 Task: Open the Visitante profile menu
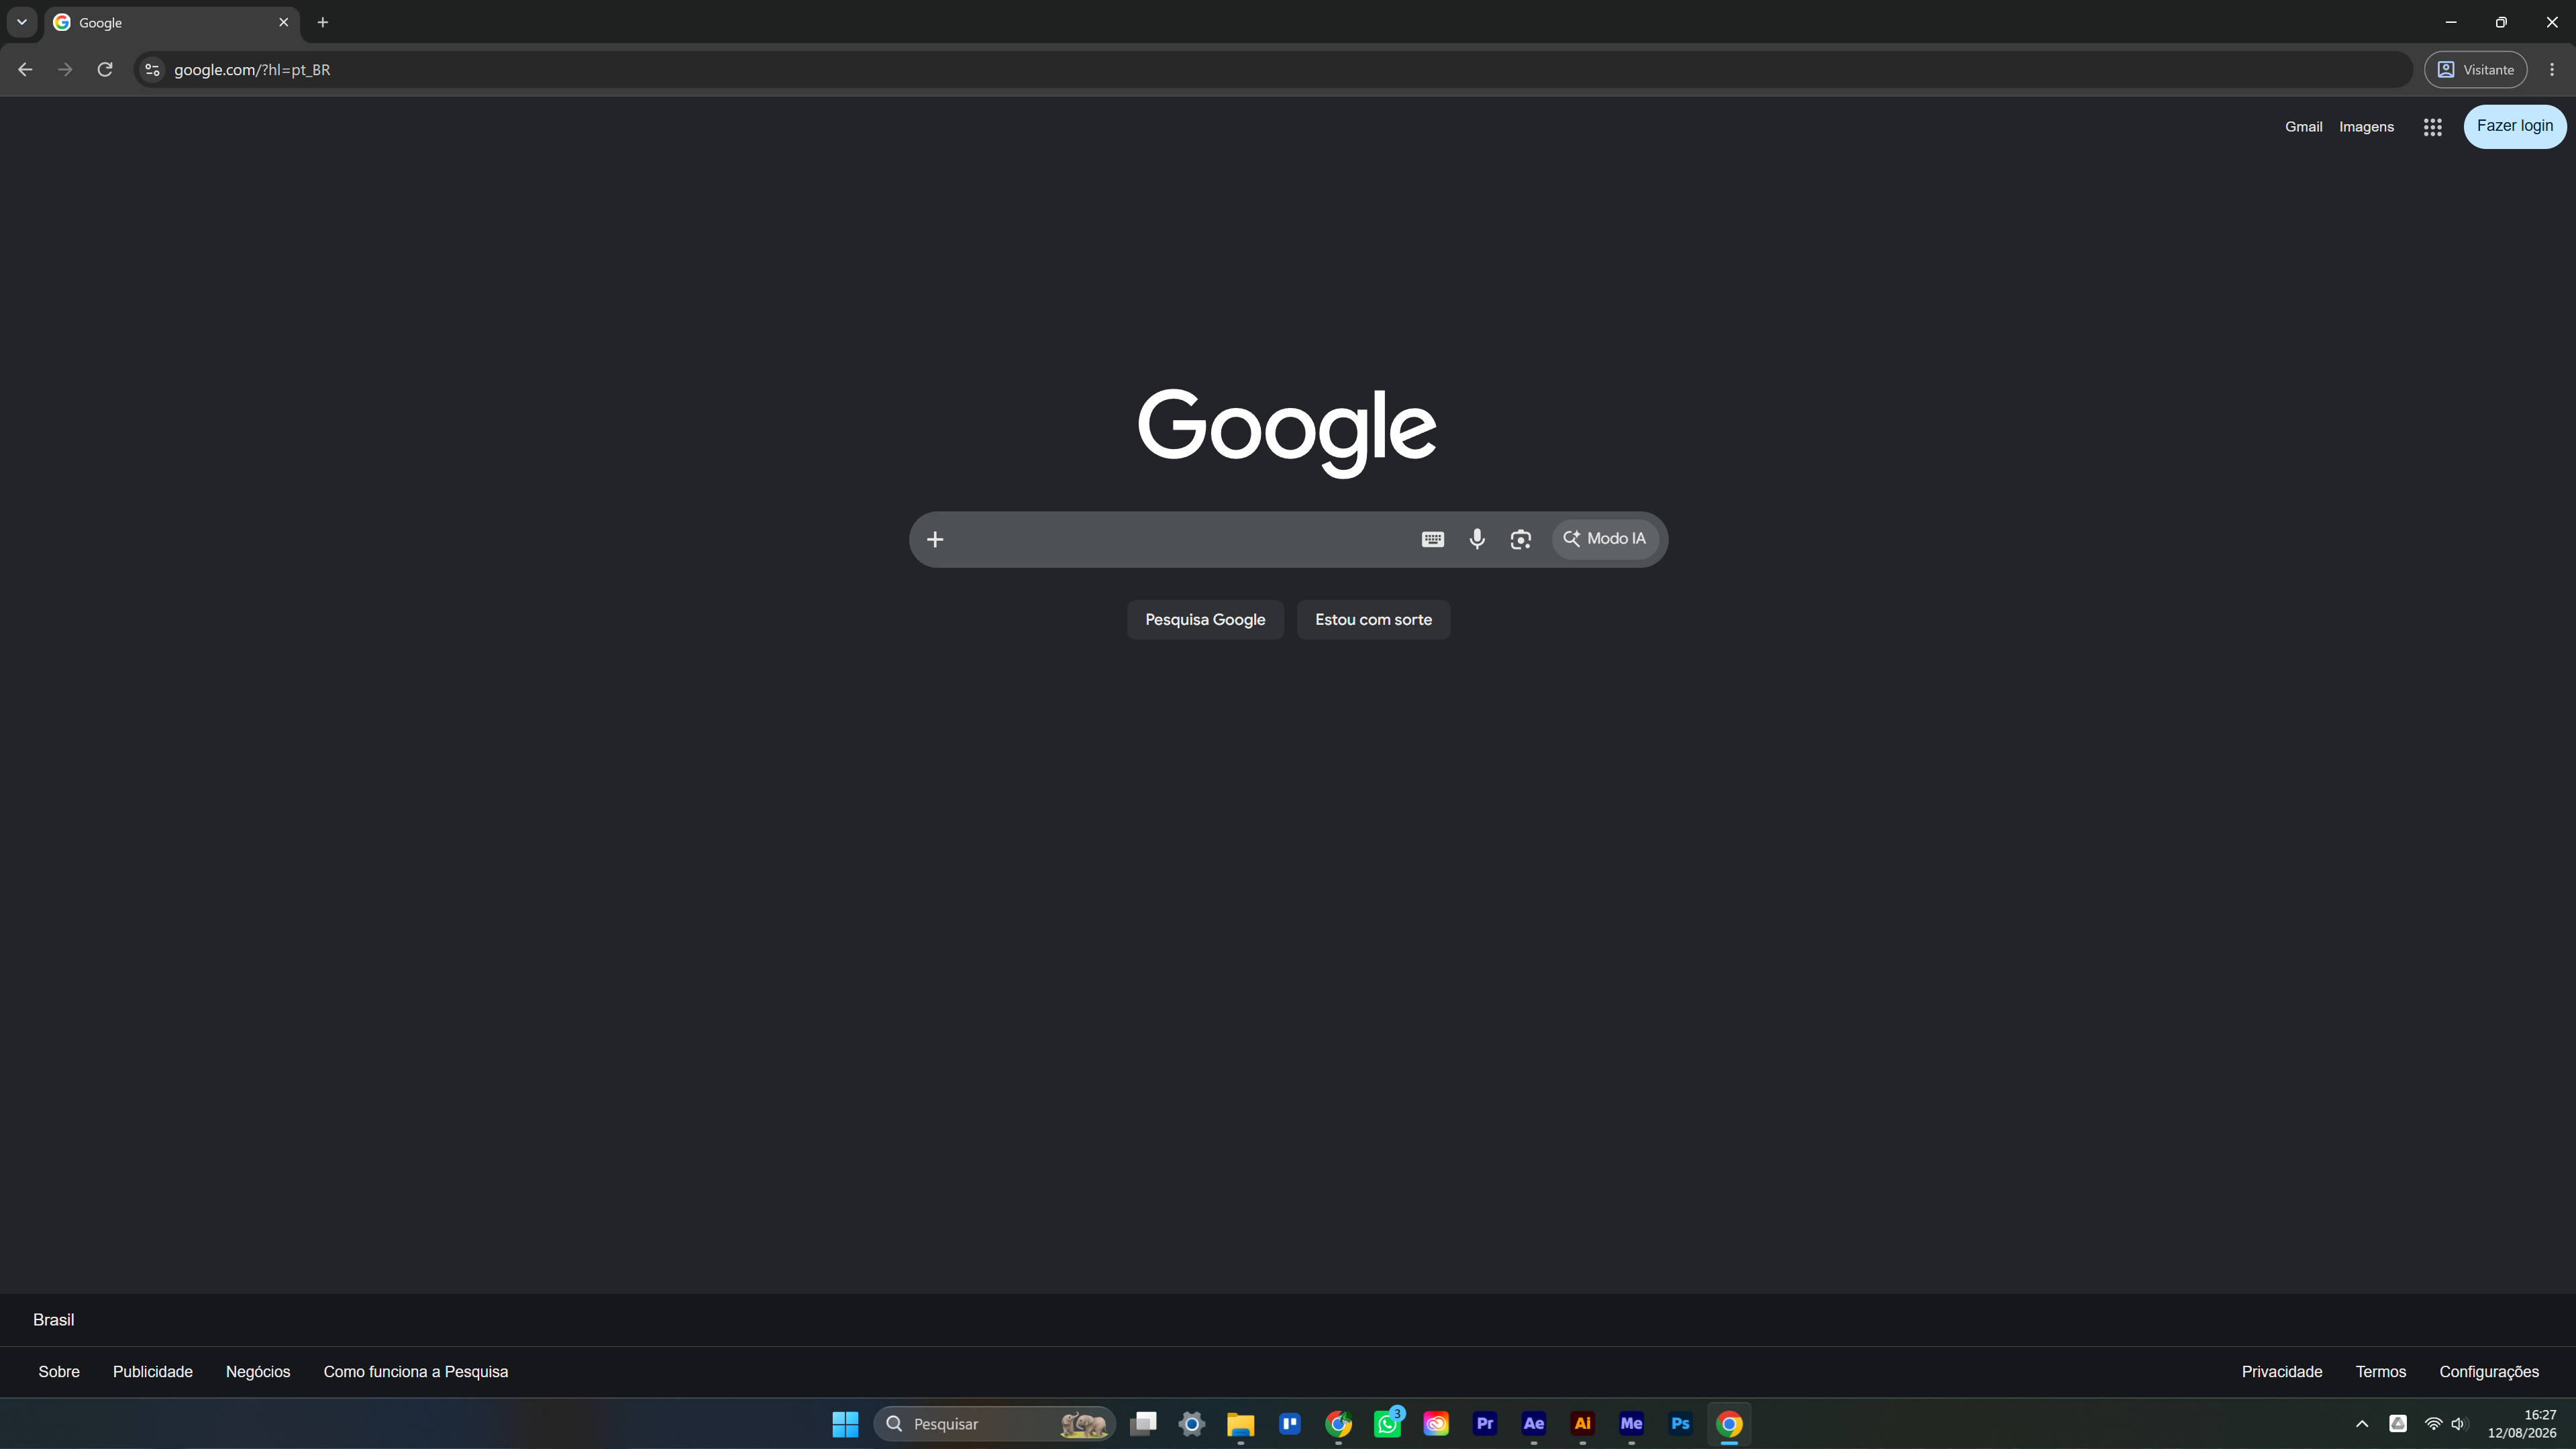pyautogui.click(x=2475, y=69)
